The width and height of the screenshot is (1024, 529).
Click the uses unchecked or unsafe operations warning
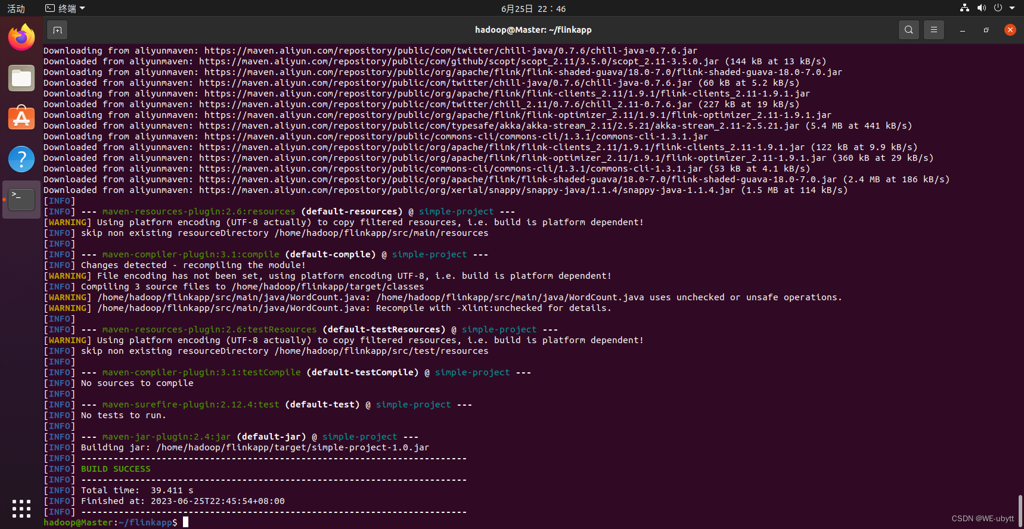(x=443, y=297)
